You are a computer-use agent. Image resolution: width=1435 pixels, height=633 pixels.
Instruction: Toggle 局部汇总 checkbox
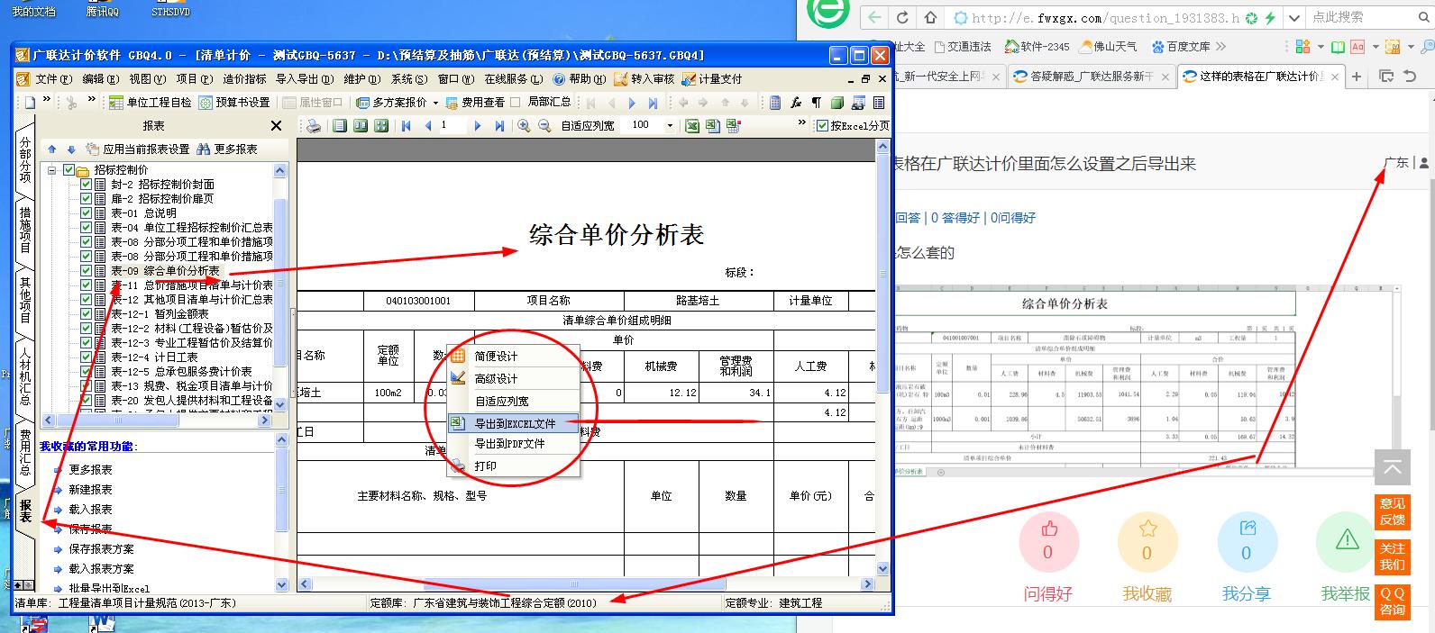(x=516, y=103)
